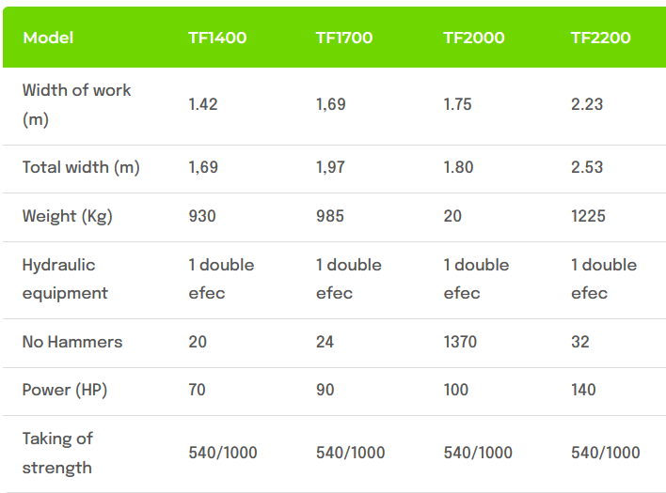This screenshot has height=493, width=666.
Task: Click the TF2000 column header
Action: point(473,39)
